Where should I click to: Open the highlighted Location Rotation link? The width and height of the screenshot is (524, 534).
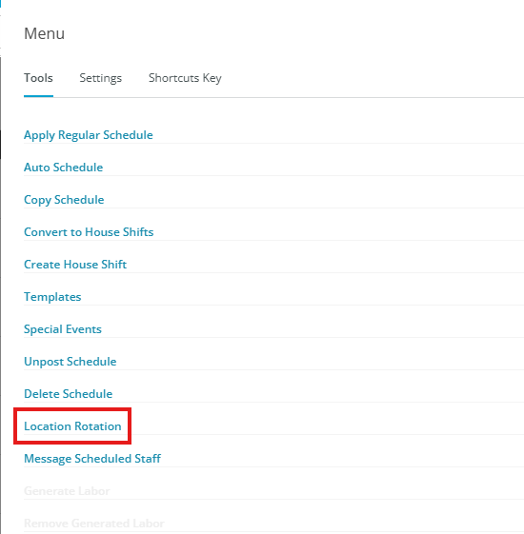click(x=72, y=426)
